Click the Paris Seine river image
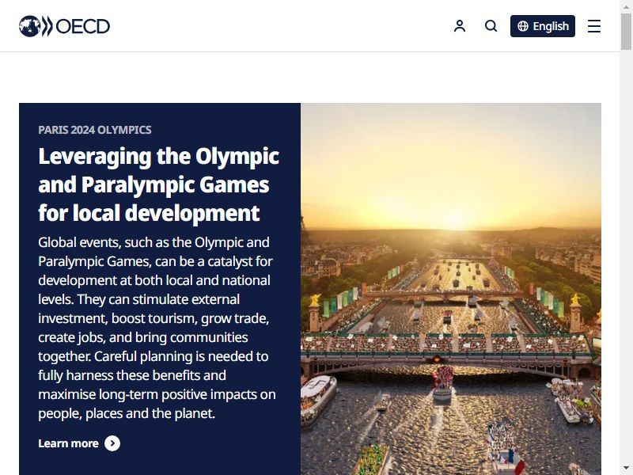This screenshot has height=475, width=633. pos(451,289)
